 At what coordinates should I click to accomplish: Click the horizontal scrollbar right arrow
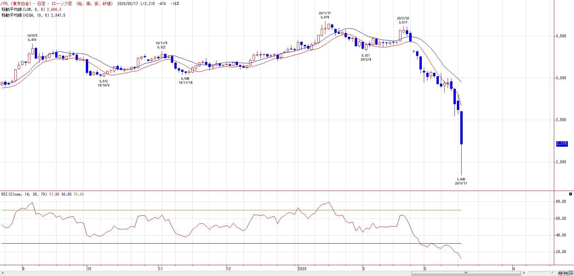524,273
